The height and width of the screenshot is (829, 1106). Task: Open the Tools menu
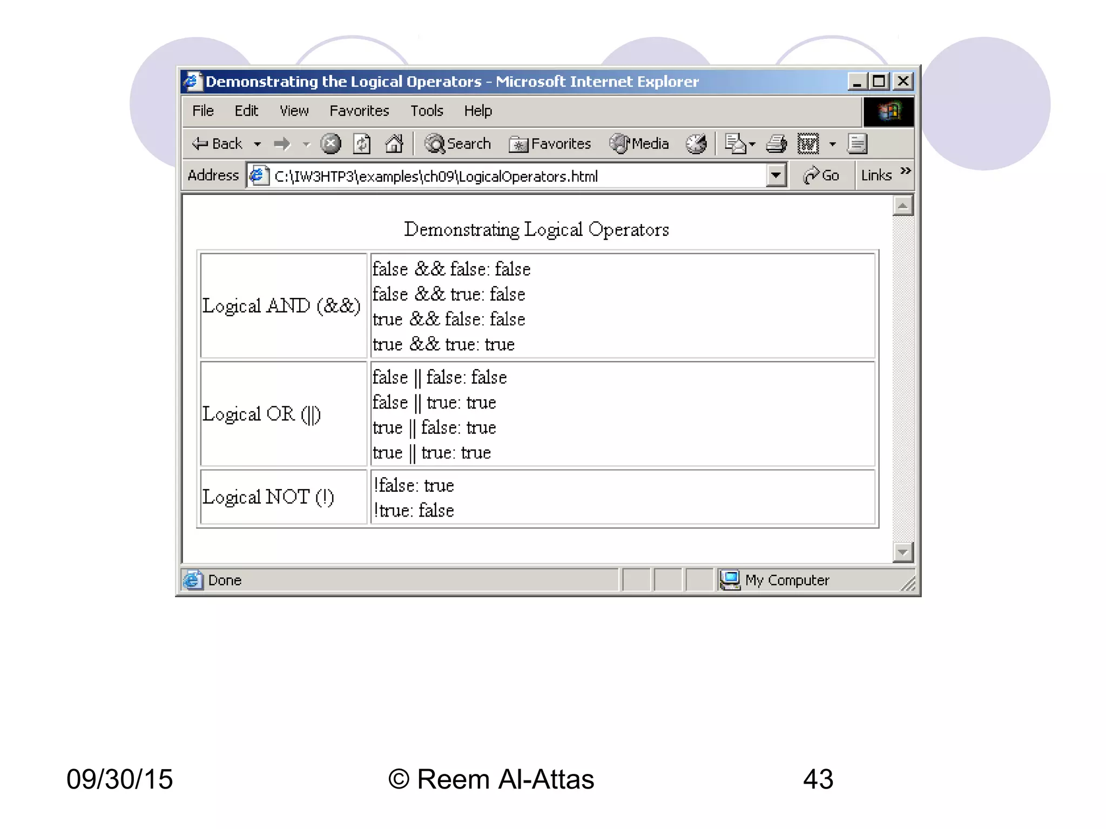[426, 111]
